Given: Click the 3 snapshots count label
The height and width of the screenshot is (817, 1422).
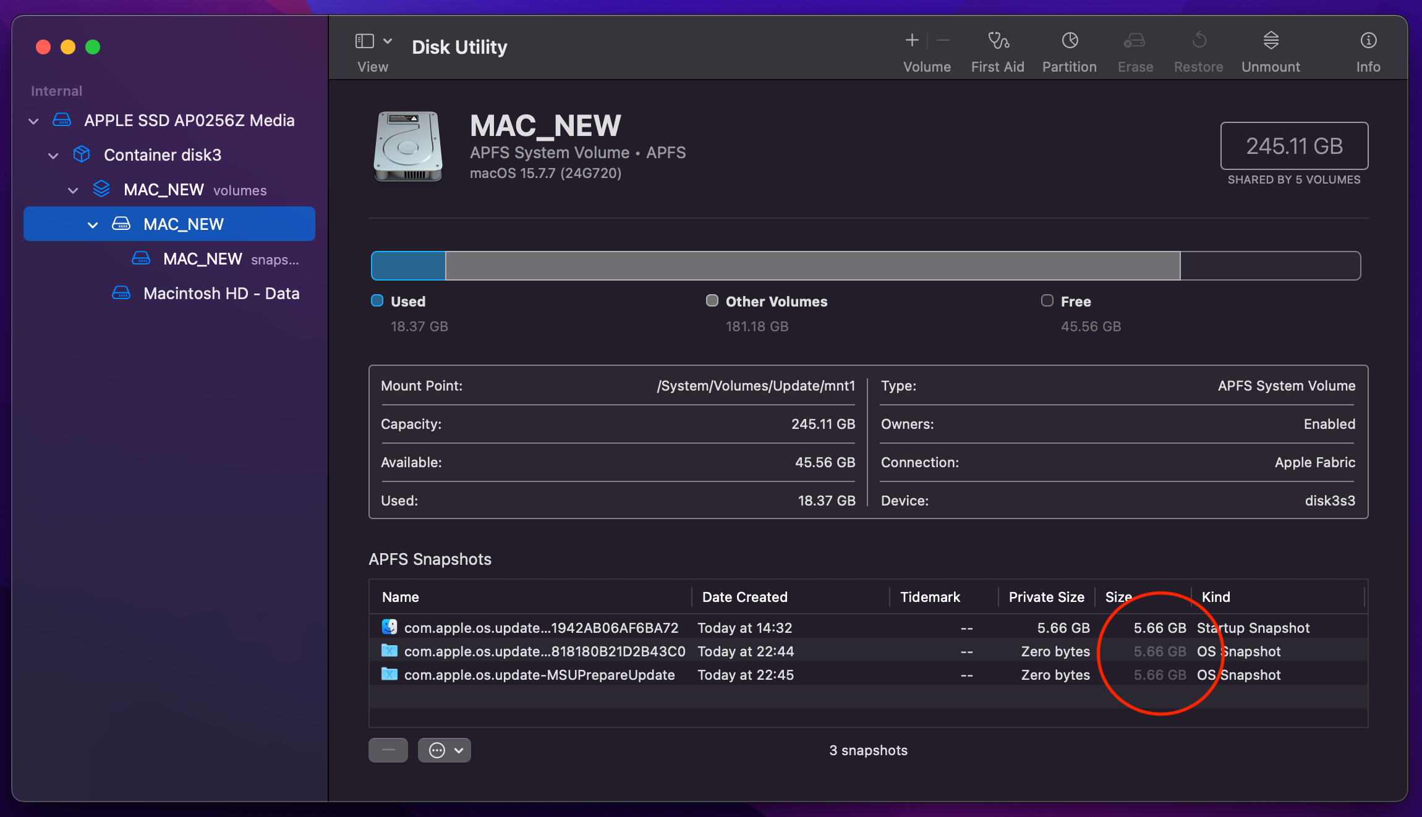Looking at the screenshot, I should tap(869, 750).
